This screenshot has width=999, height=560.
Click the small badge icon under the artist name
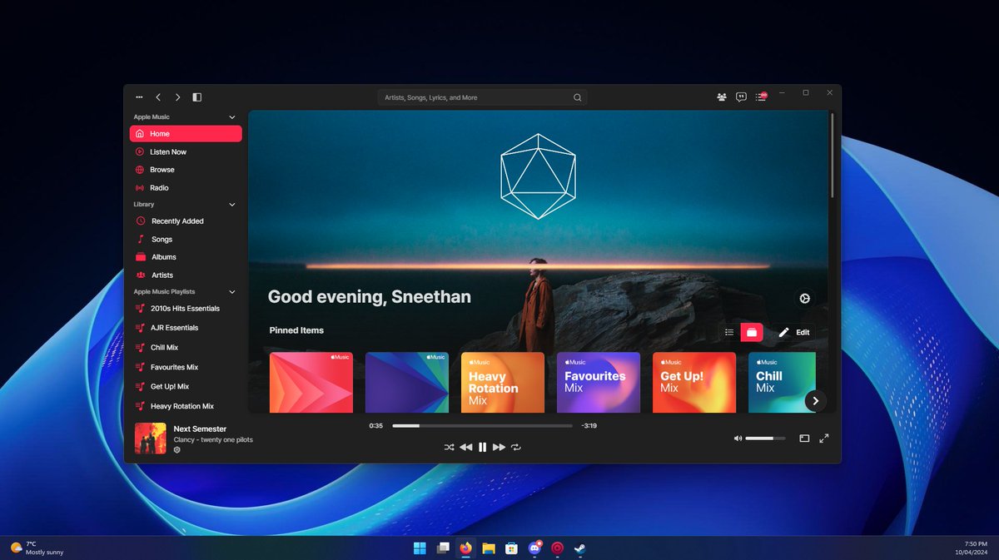tap(177, 449)
